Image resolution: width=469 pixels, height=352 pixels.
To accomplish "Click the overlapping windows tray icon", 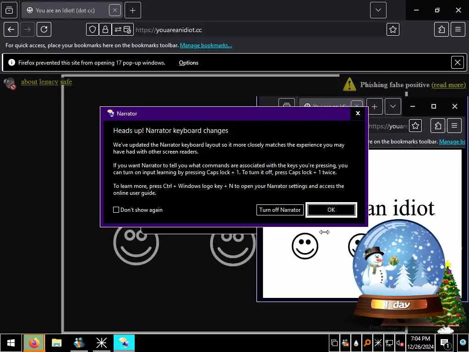I will [334, 343].
